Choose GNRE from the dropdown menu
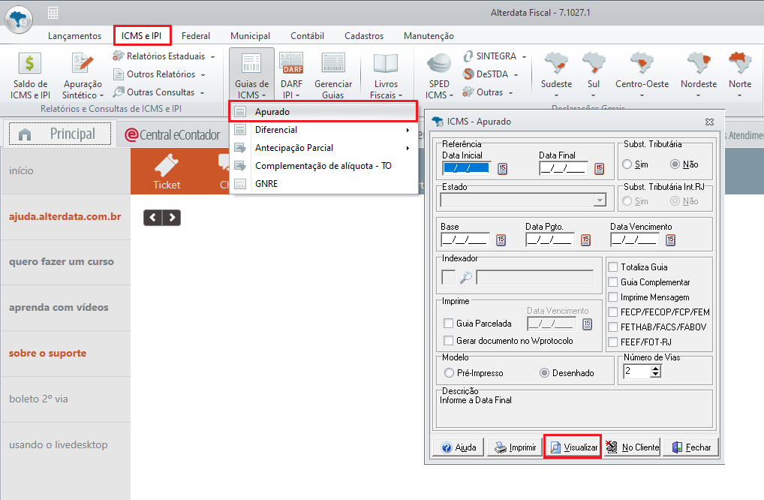The width and height of the screenshot is (764, 500). (x=323, y=184)
